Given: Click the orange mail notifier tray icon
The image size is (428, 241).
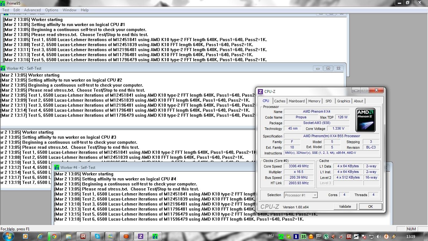Looking at the screenshot, I should (x=311, y=237).
